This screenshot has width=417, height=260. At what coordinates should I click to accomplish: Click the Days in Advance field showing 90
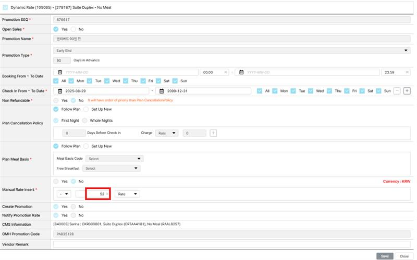pyautogui.click(x=62, y=60)
